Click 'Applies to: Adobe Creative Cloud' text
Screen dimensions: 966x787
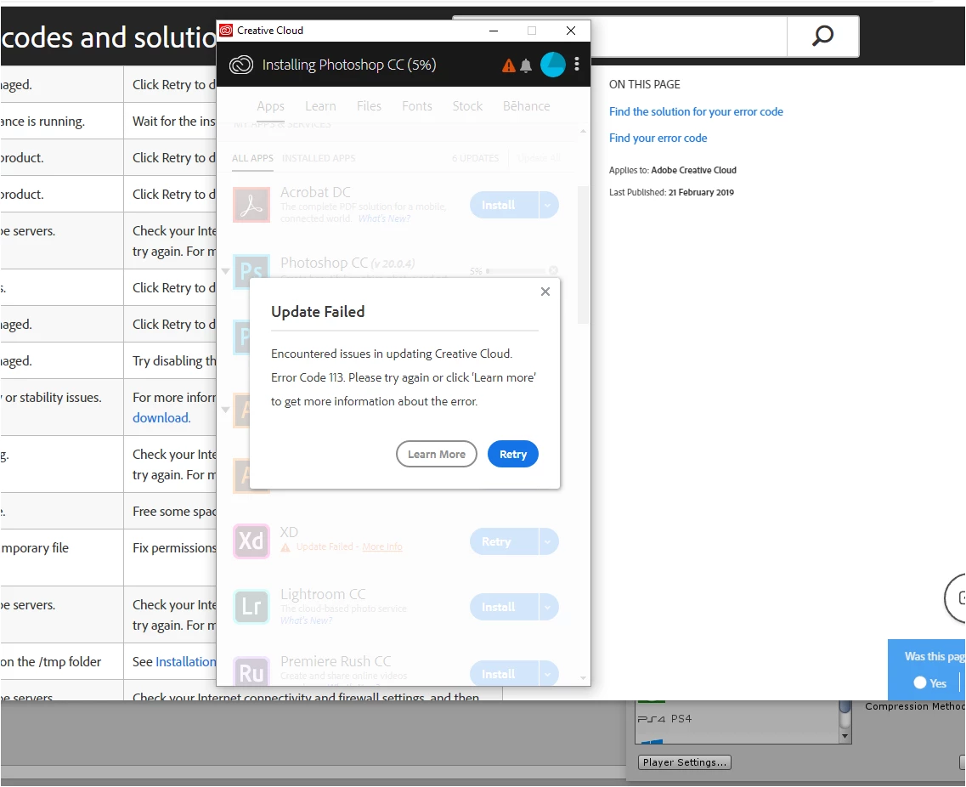click(673, 170)
